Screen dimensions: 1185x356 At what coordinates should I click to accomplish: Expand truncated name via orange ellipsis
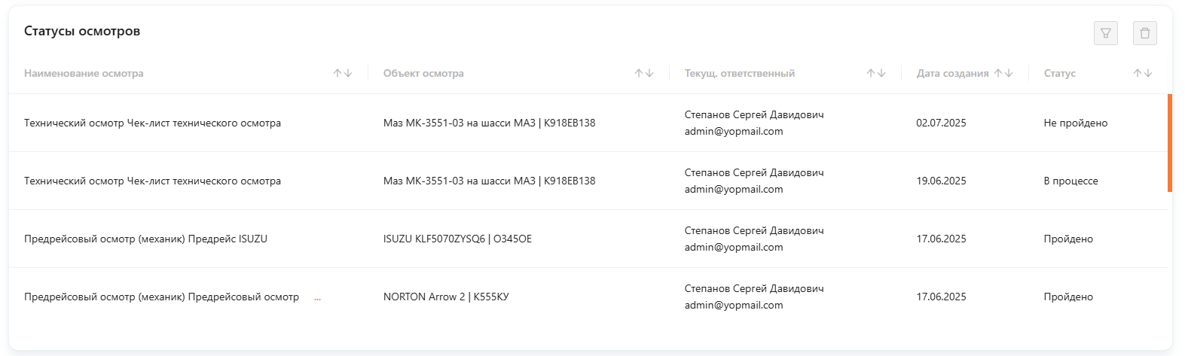[x=317, y=298]
